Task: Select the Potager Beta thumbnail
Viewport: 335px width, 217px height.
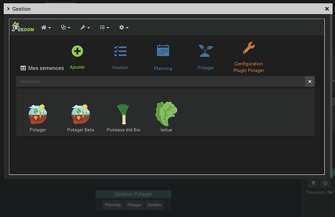Action: click(81, 114)
